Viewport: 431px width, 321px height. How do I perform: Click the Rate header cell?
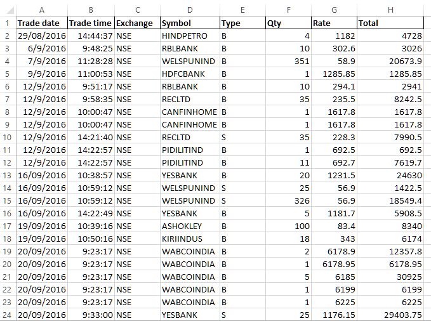pos(335,23)
